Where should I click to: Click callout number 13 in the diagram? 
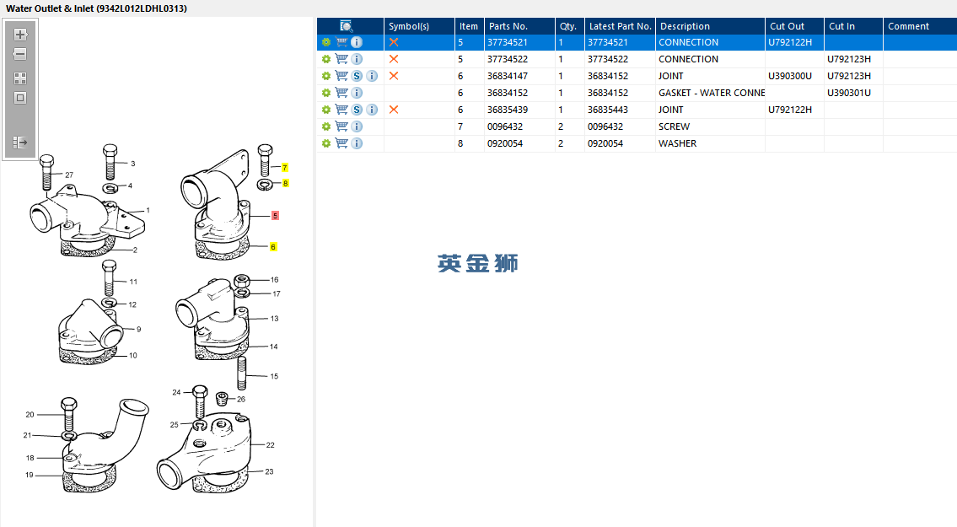(x=274, y=319)
